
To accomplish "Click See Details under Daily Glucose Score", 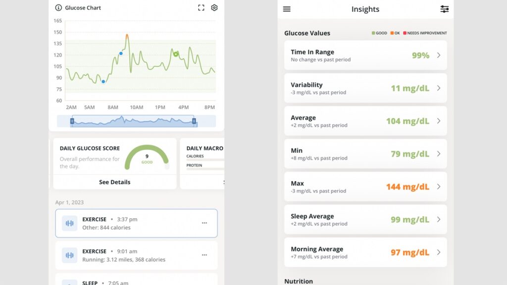I will 114,182.
